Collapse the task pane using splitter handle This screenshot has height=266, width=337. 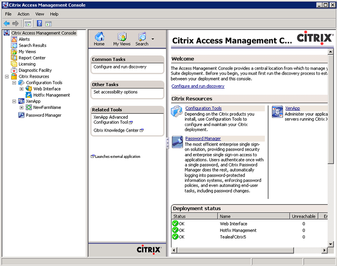pyautogui.click(x=167, y=143)
